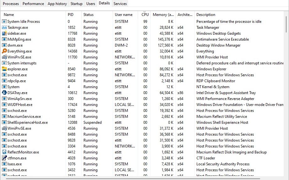The width and height of the screenshot is (289, 180).
Task: Click the WmiPrvSE.exe icon with PID 11700
Action: pyautogui.click(x=4, y=57)
